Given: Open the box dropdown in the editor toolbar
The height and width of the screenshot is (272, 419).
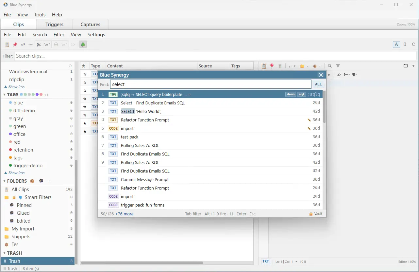Looking at the screenshot, I should [x=316, y=66].
